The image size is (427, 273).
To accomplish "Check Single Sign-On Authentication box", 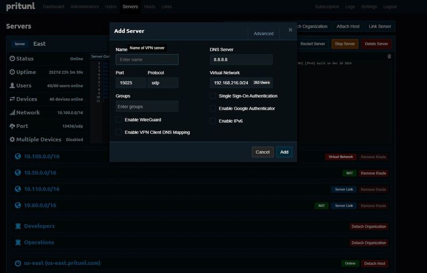I will [x=213, y=96].
